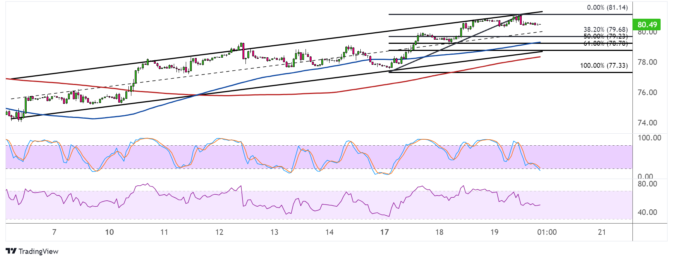The width and height of the screenshot is (673, 261).
Task: Click date label 19 on time axis
Action: click(x=494, y=232)
